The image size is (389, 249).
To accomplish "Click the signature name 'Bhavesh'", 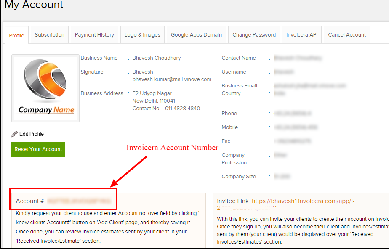I will click(x=143, y=72).
